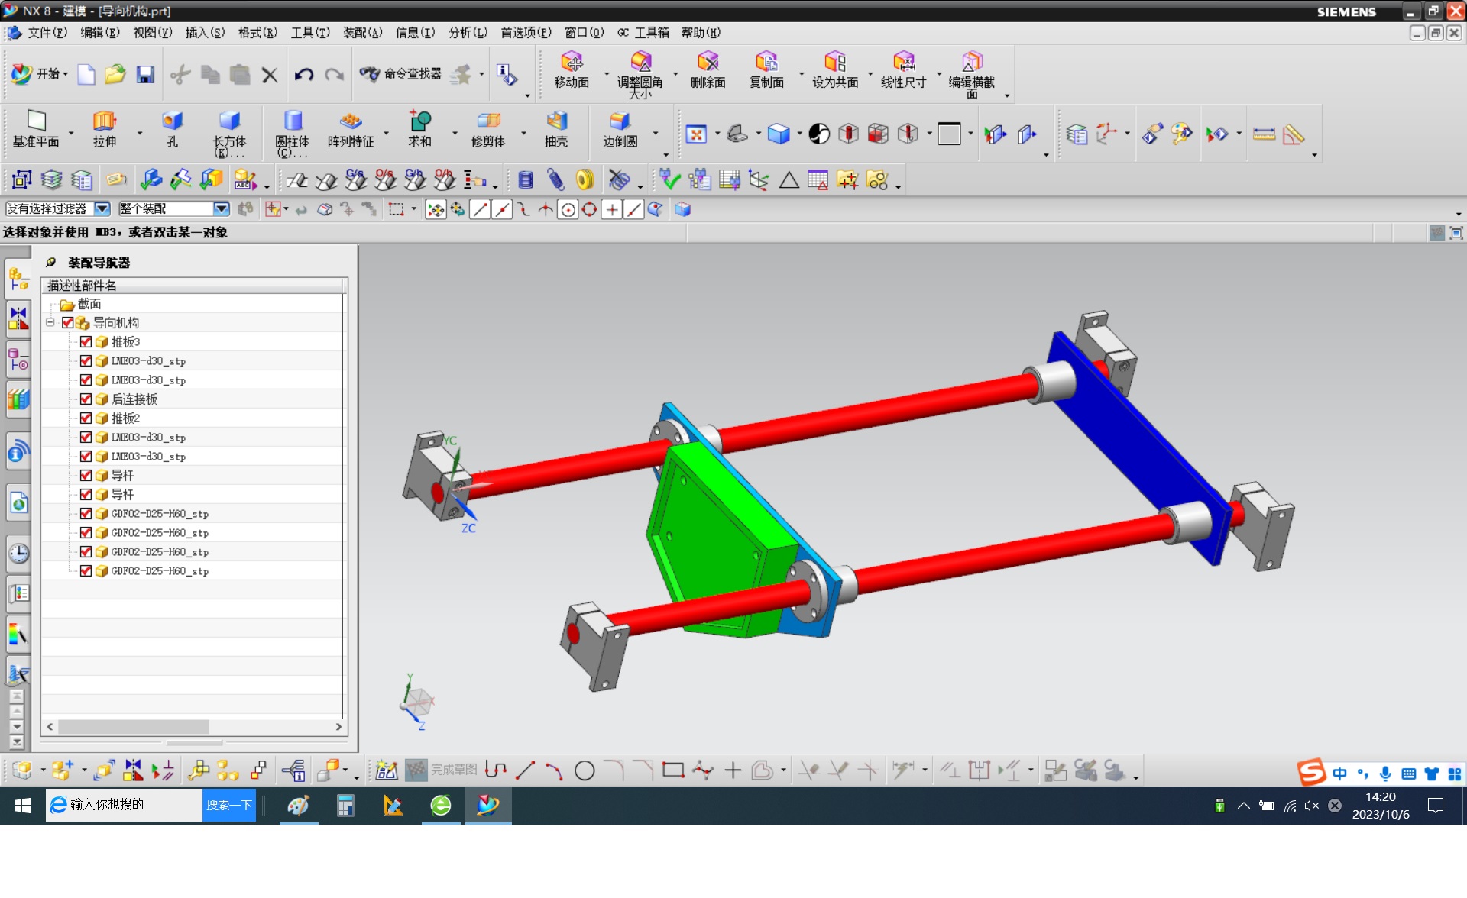Screen dimensions: 1467x898
Task: Open the 装配(A) menu
Action: coord(362,32)
